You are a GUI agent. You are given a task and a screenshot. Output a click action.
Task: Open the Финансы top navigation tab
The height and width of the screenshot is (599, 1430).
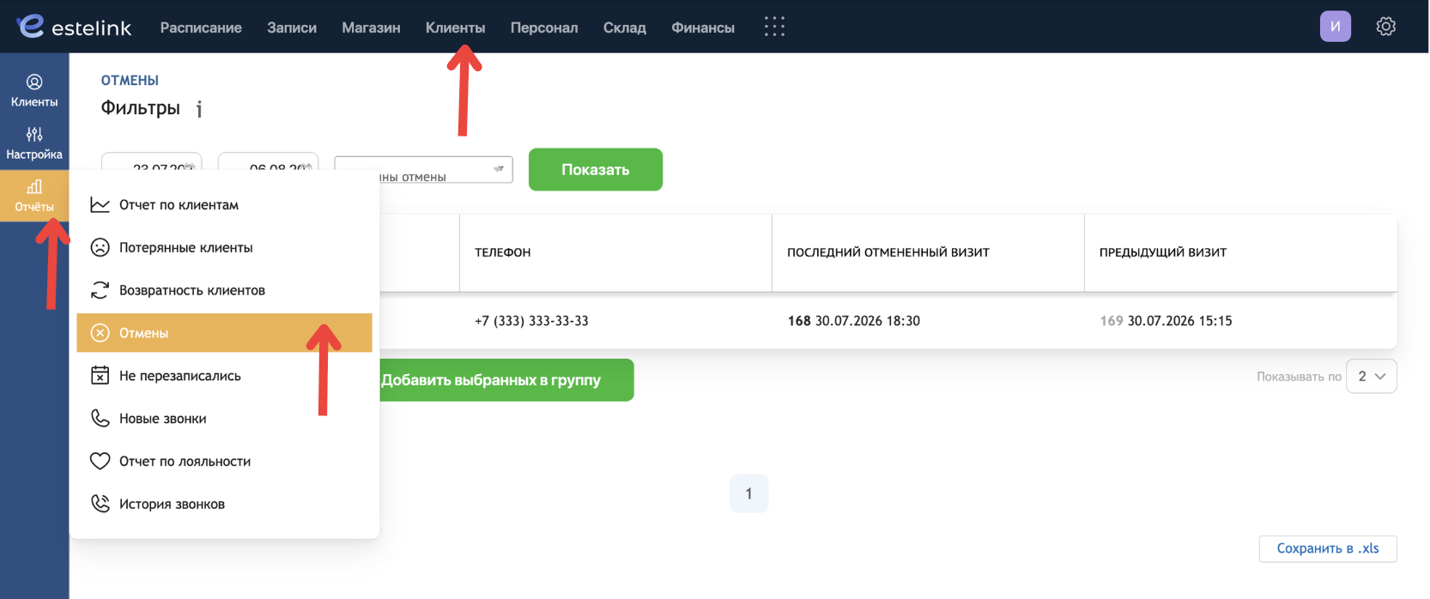coord(703,27)
